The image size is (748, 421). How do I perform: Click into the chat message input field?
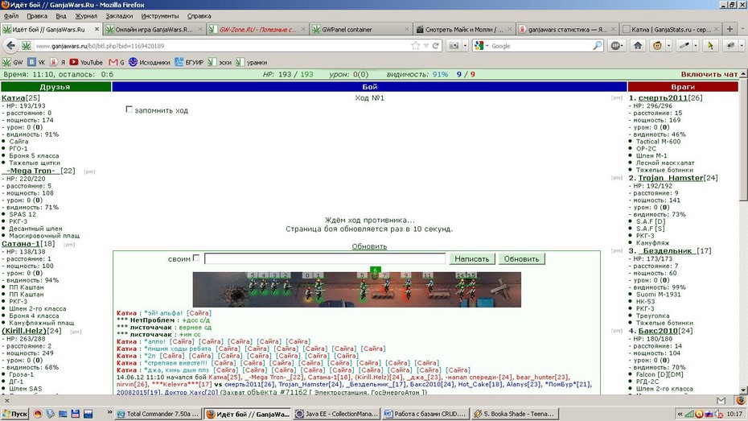point(325,258)
